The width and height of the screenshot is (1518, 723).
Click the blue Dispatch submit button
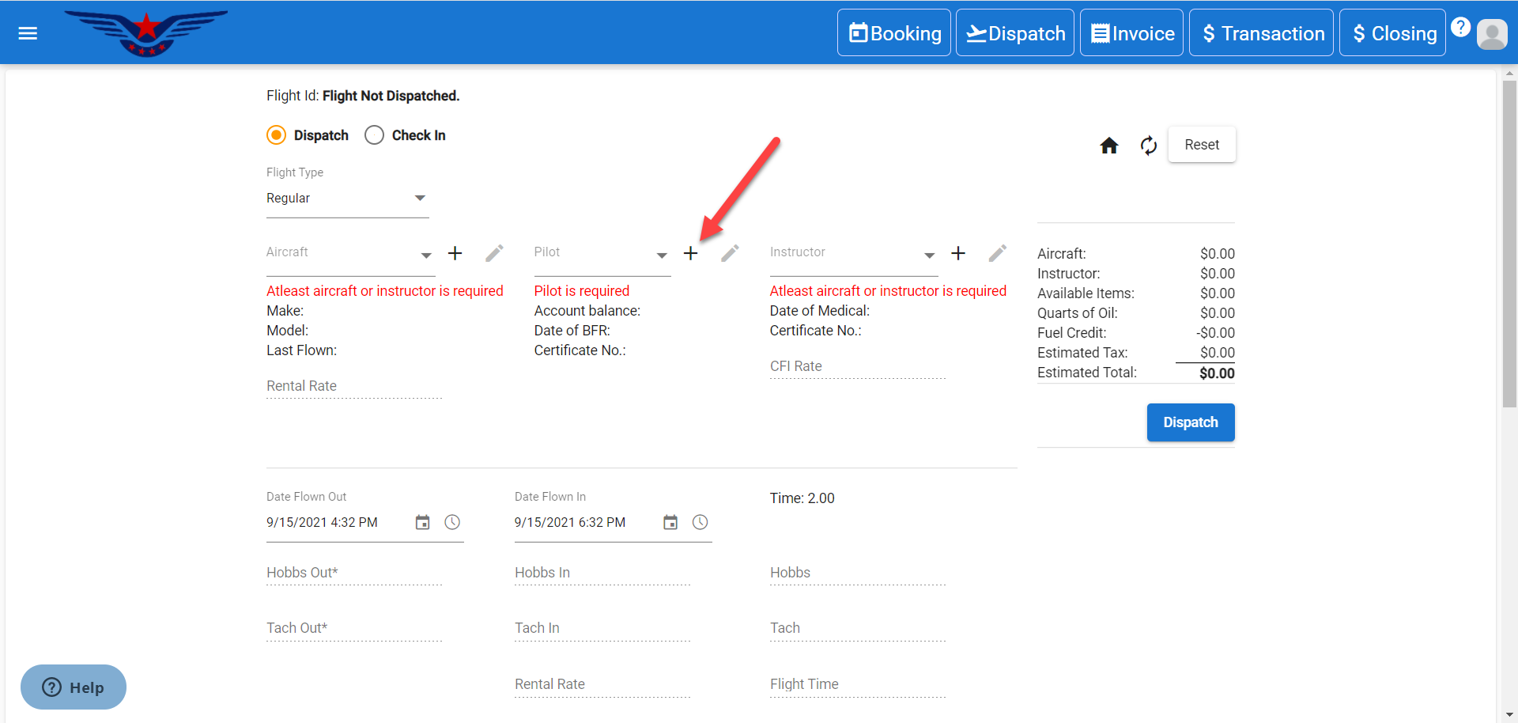[x=1190, y=422]
